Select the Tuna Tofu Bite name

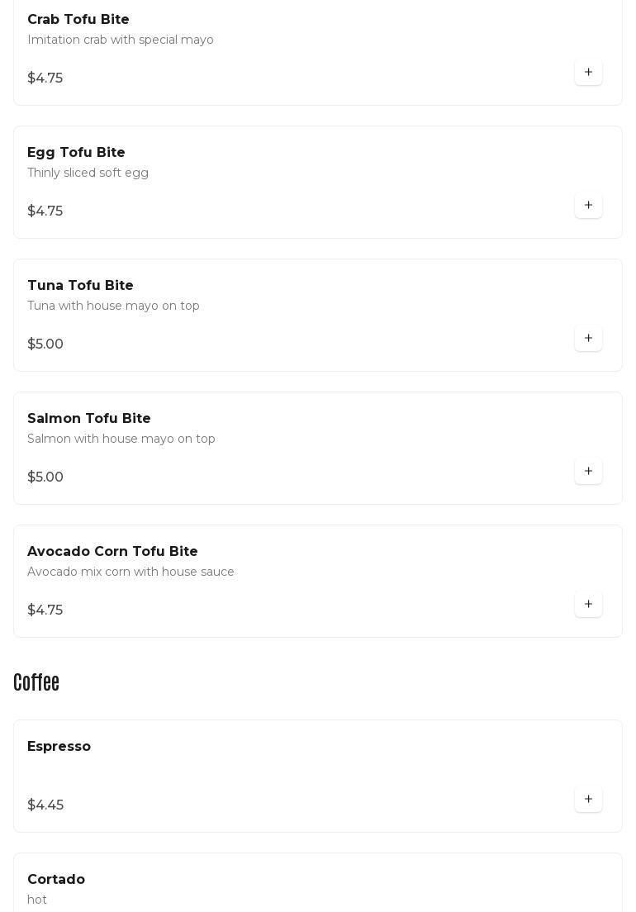pos(80,286)
